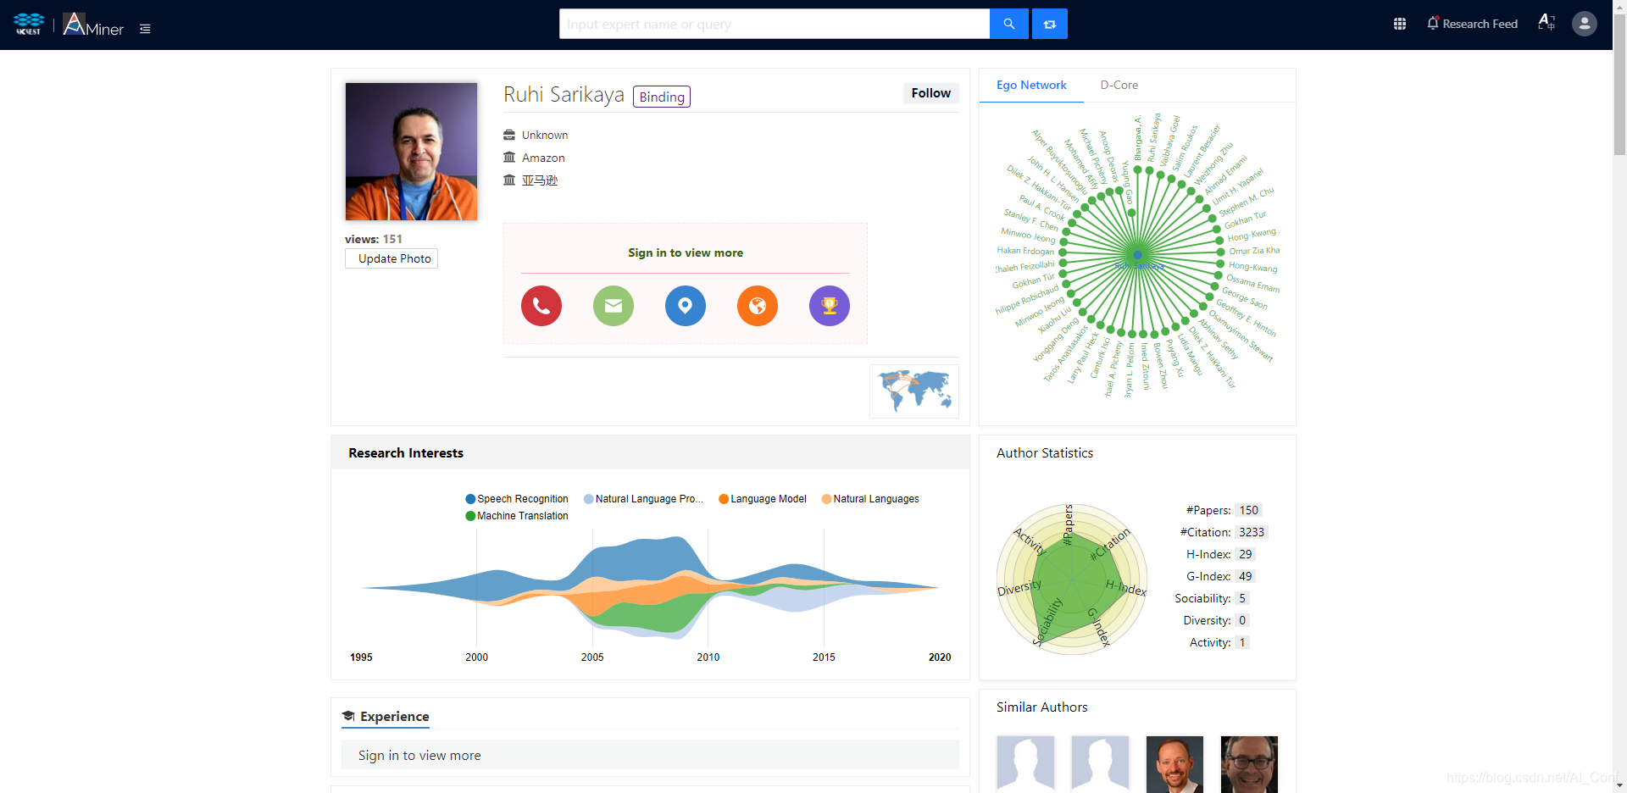The height and width of the screenshot is (793, 1627).
Task: Click the Sociability value 5
Action: [1242, 598]
